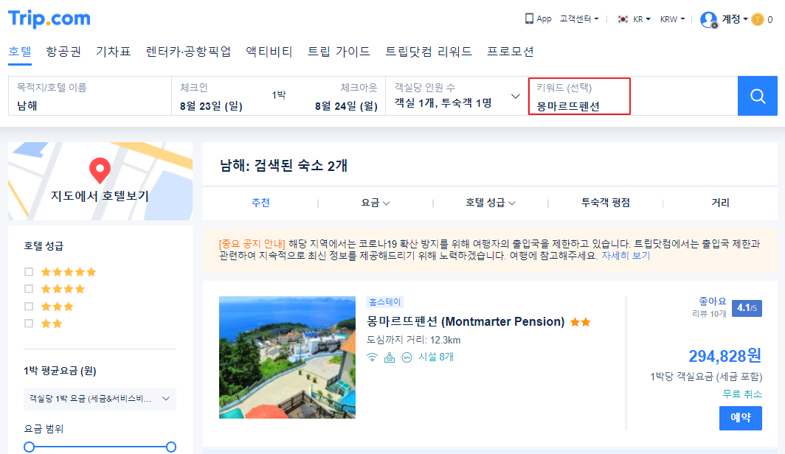Open the KRW currency dropdown
This screenshot has height=454, width=785.
pyautogui.click(x=672, y=19)
